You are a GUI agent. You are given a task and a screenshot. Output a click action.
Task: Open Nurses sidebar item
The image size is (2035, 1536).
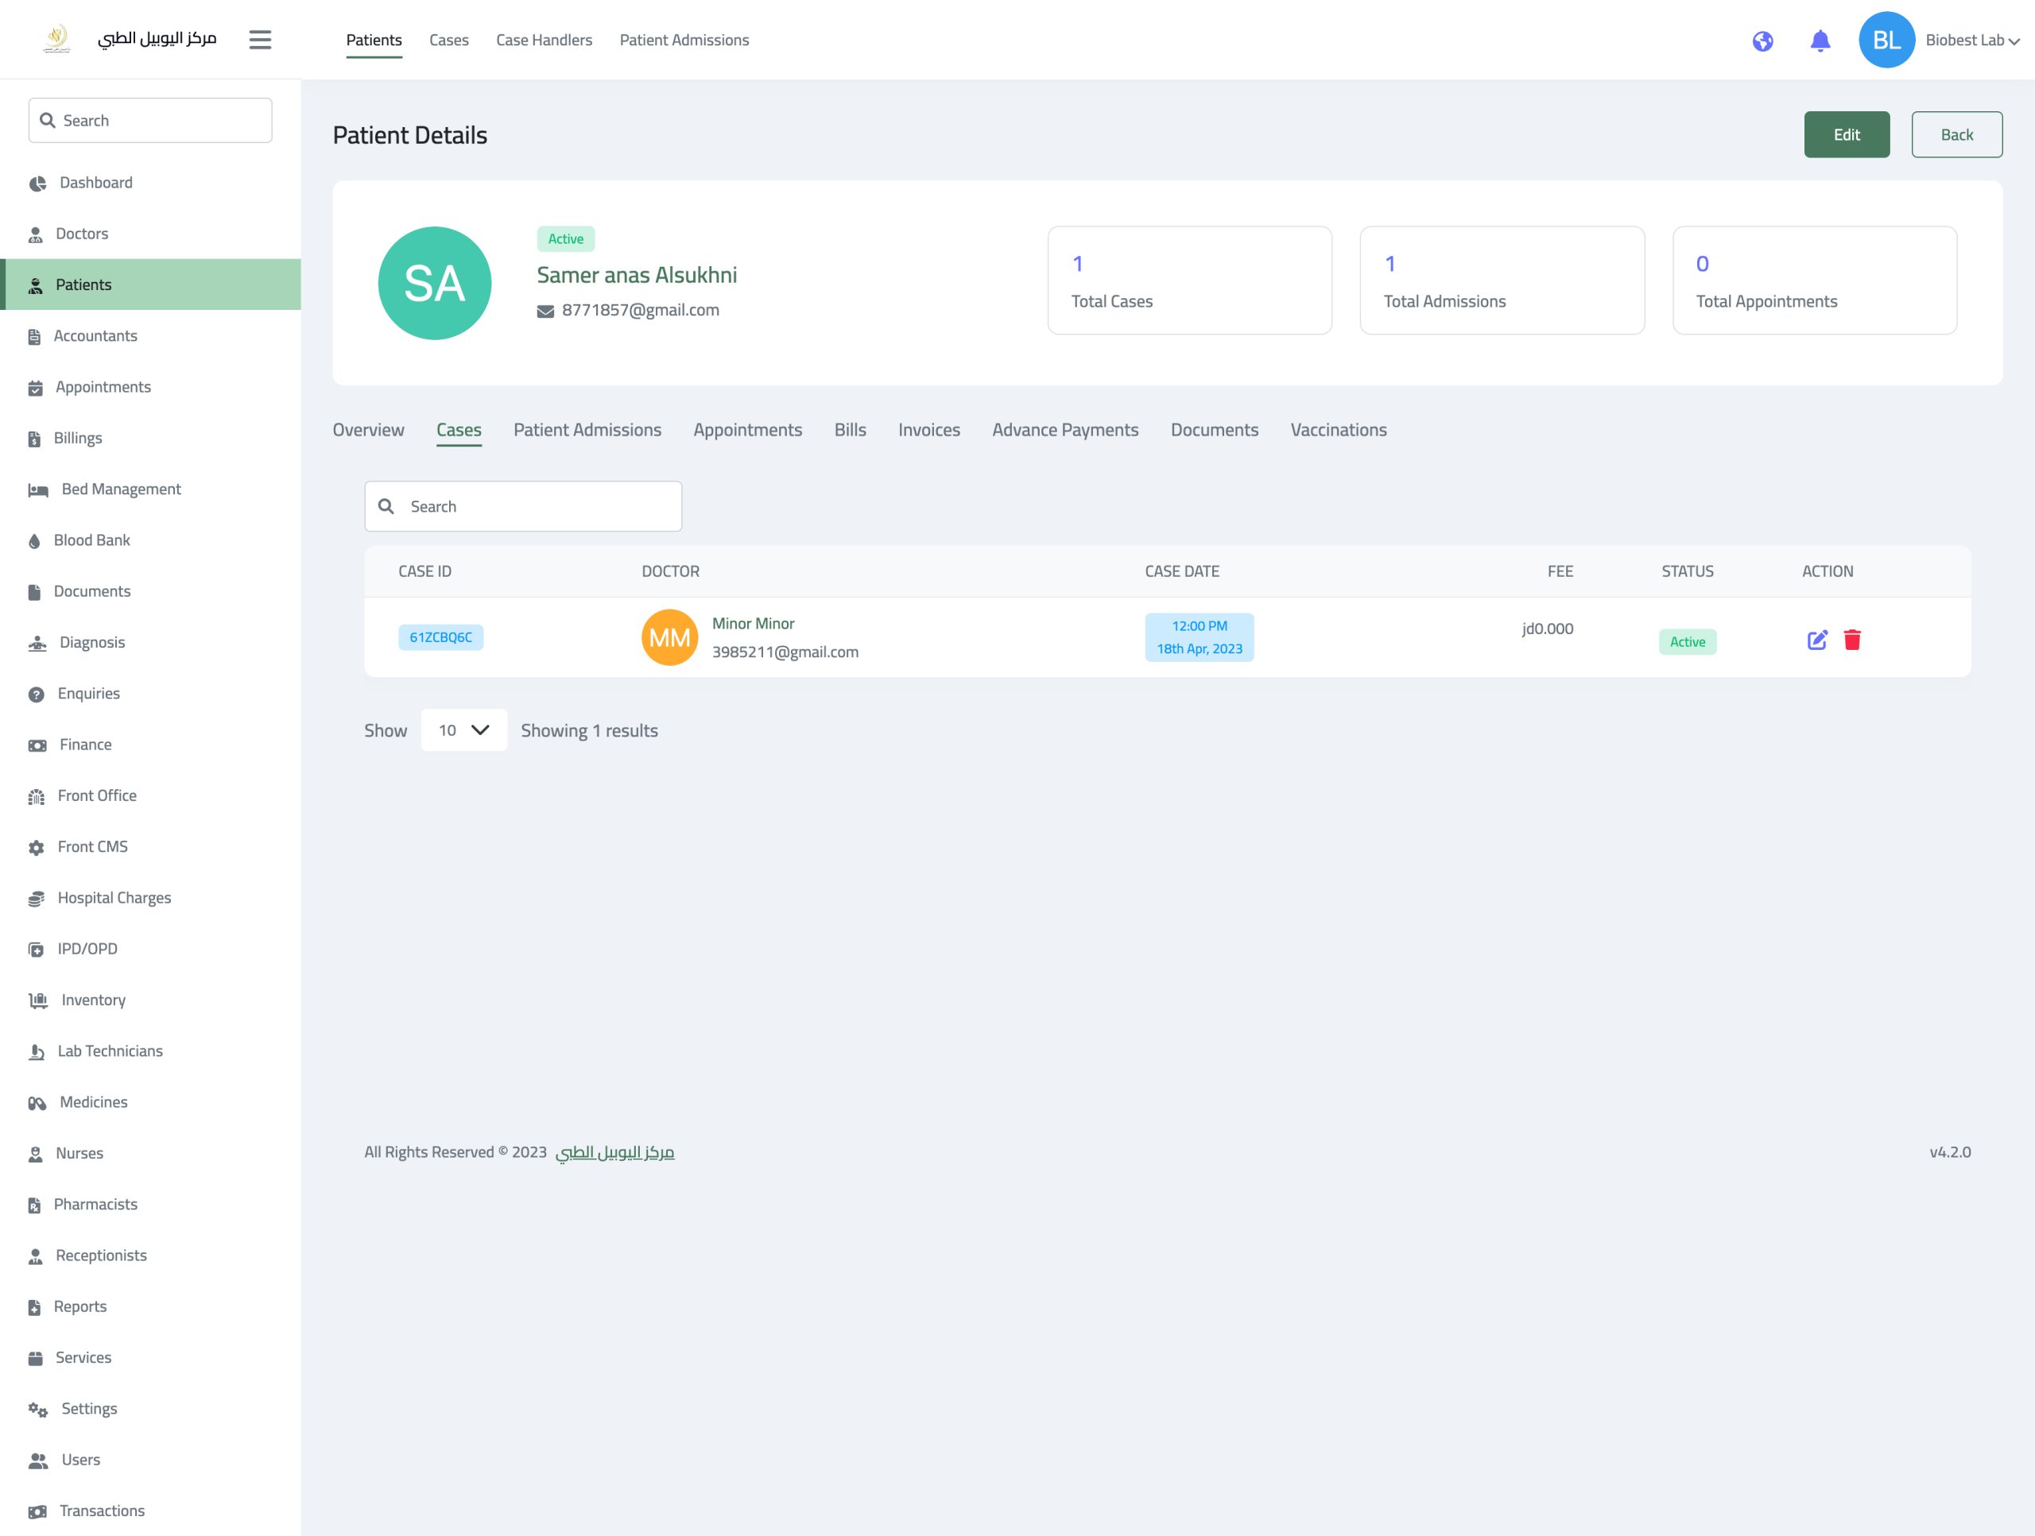point(150,1152)
